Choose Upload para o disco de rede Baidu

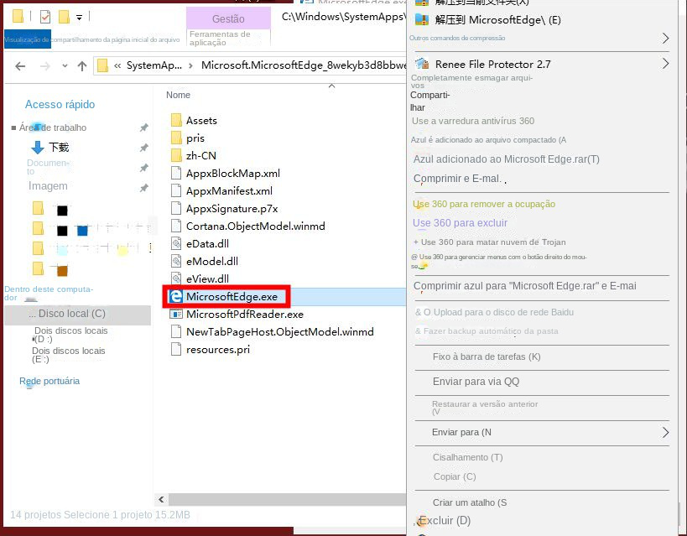click(495, 313)
